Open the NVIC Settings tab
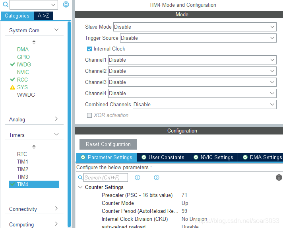283x228 pixels. coord(213,157)
